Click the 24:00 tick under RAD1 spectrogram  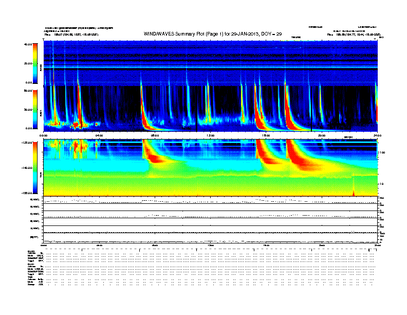377,135
